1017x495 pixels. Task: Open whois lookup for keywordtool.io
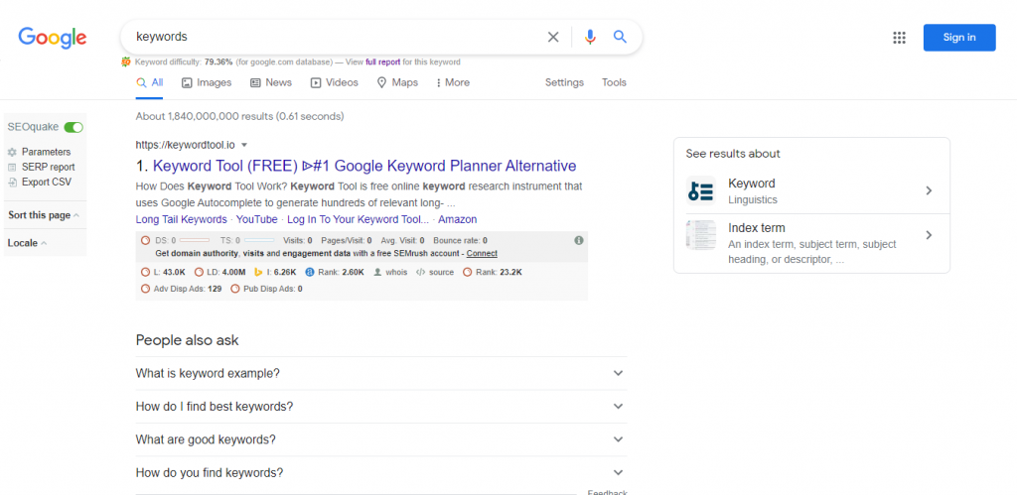coord(390,272)
